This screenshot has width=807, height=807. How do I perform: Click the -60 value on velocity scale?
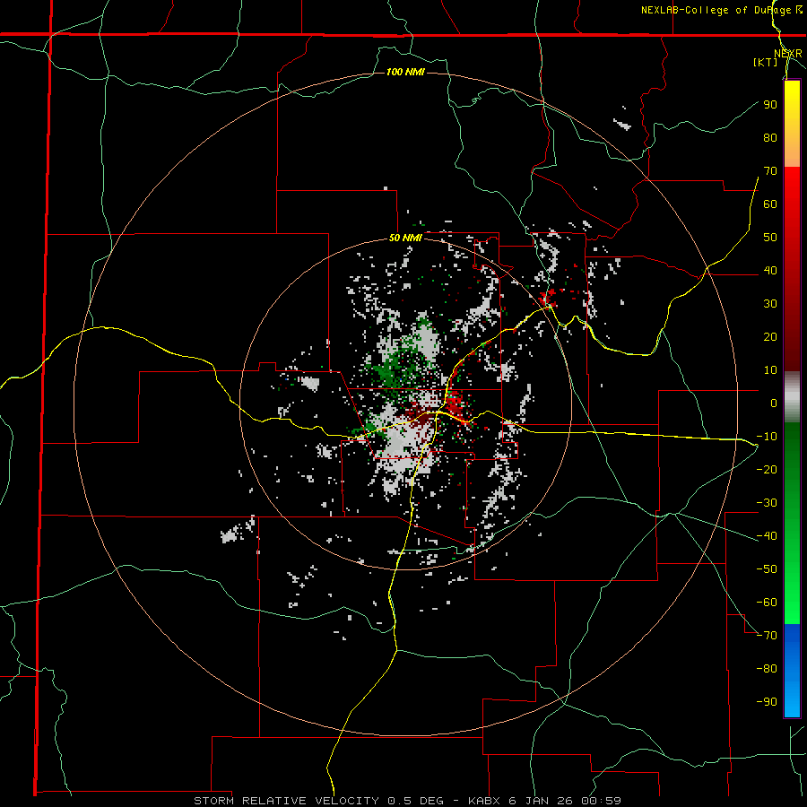coord(767,603)
